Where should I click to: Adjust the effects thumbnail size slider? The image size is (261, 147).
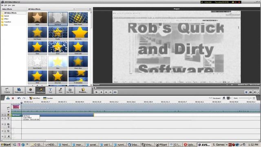point(82,9)
